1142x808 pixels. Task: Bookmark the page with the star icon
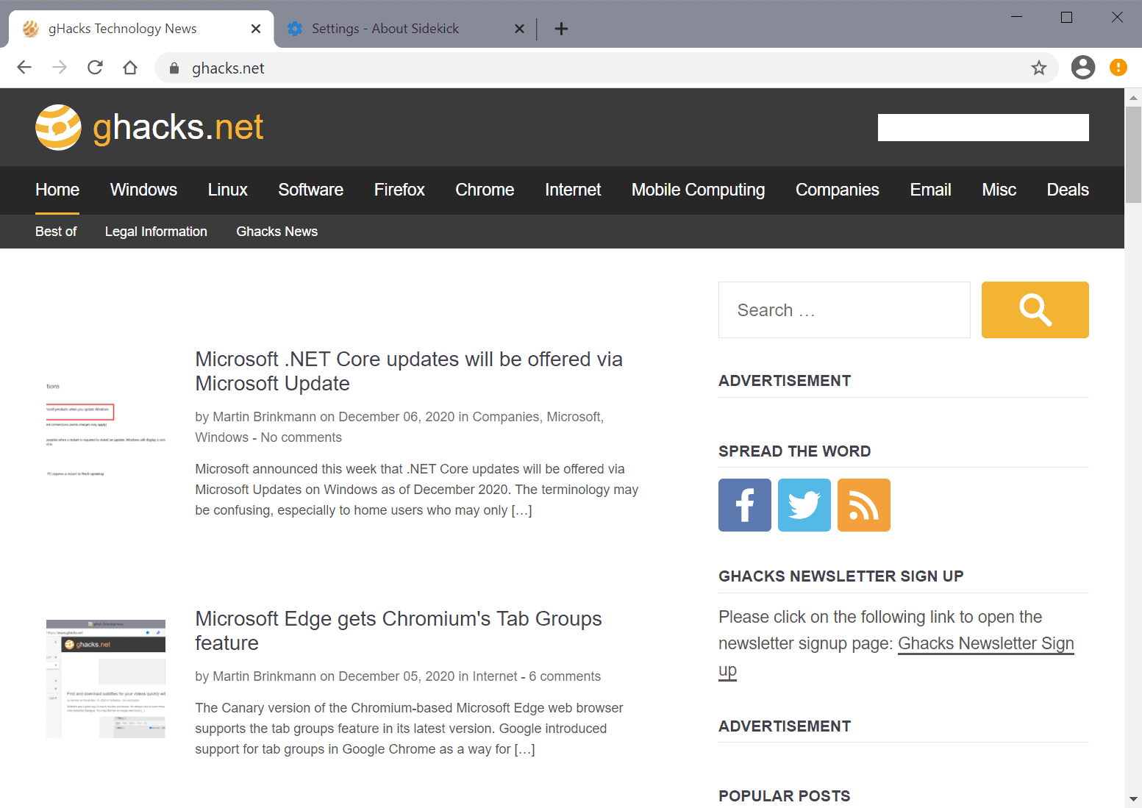(1039, 68)
